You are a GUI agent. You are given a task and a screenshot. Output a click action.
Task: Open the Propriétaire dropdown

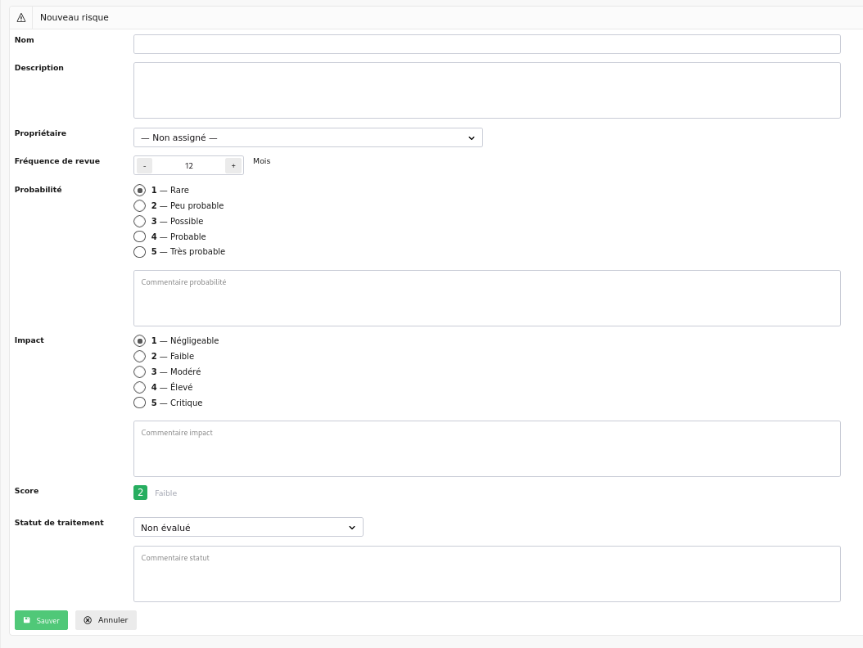(x=308, y=137)
